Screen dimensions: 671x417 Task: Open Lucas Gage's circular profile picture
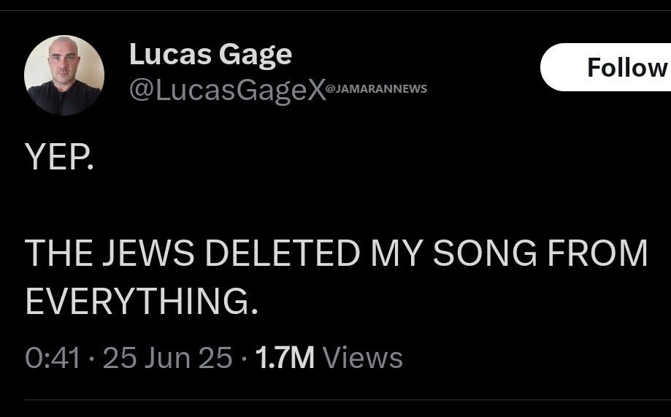pyautogui.click(x=64, y=75)
